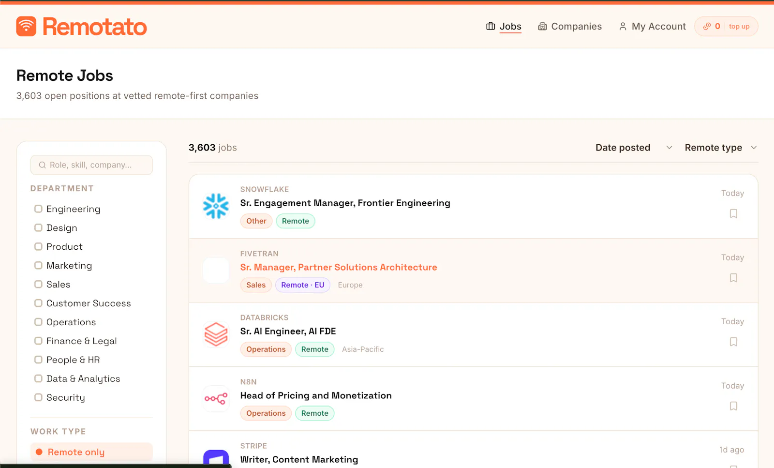The width and height of the screenshot is (774, 468).
Task: Bookmark the Snowflake Sr. Engagement Manager job
Action: [733, 213]
